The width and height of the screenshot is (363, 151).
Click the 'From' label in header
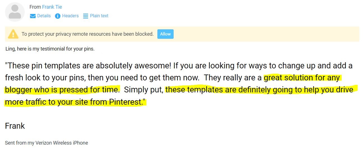[x=35, y=7]
